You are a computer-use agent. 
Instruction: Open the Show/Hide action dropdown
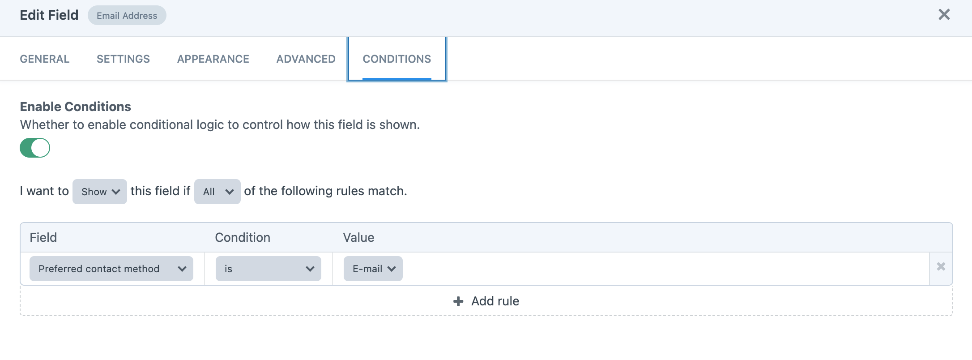(x=99, y=191)
